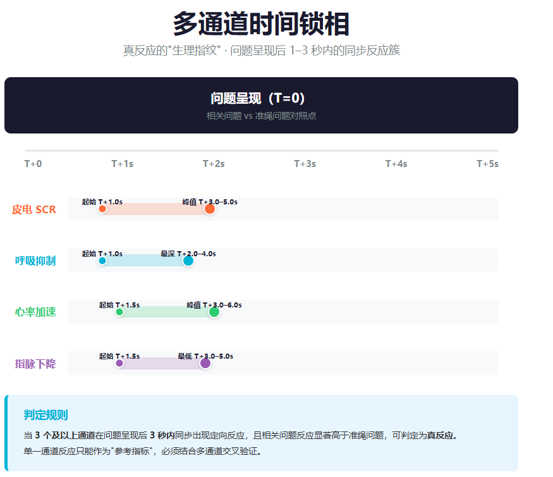Click the 判定规则 heading
The width and height of the screenshot is (553, 477).
coord(46,415)
